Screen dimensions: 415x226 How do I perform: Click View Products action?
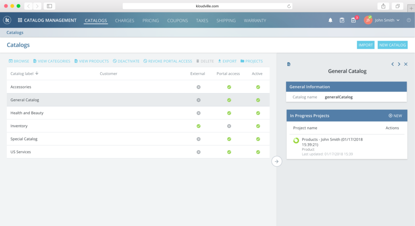91,61
